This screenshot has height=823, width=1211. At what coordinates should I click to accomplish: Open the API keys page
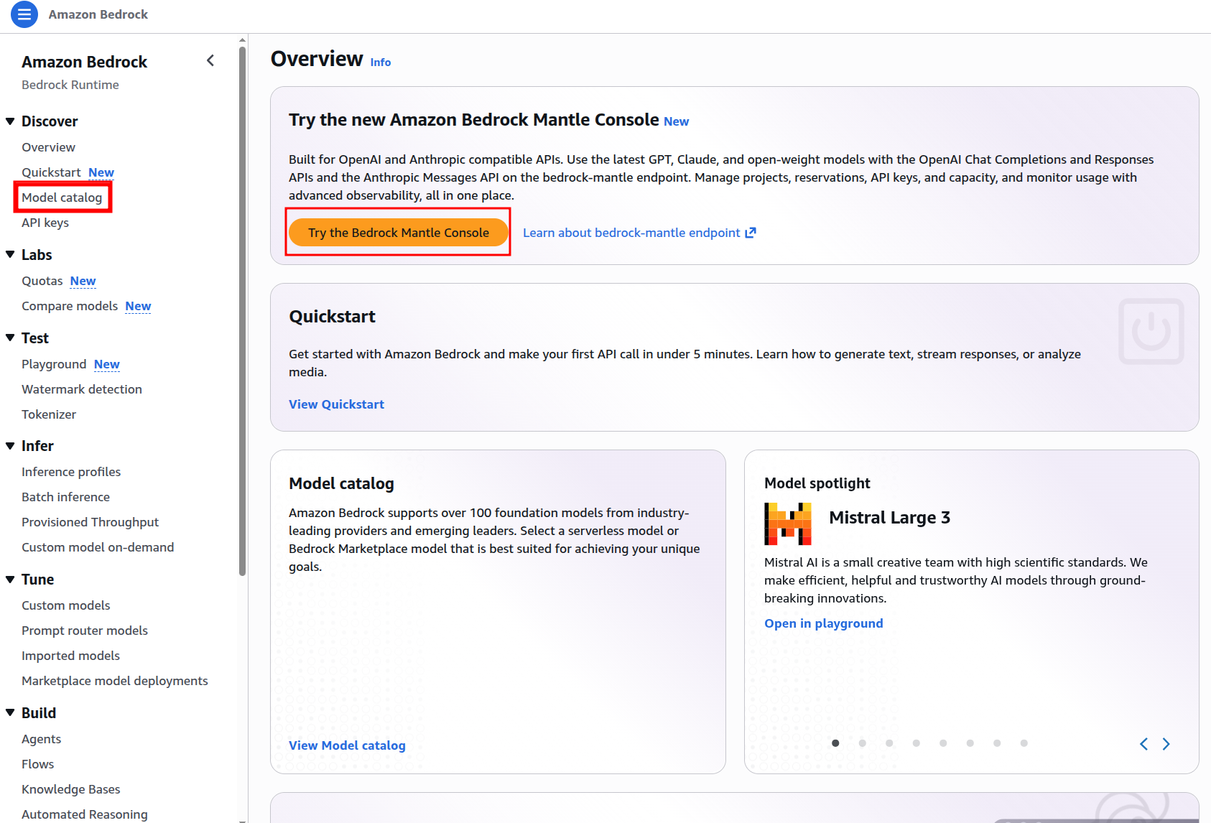tap(45, 223)
